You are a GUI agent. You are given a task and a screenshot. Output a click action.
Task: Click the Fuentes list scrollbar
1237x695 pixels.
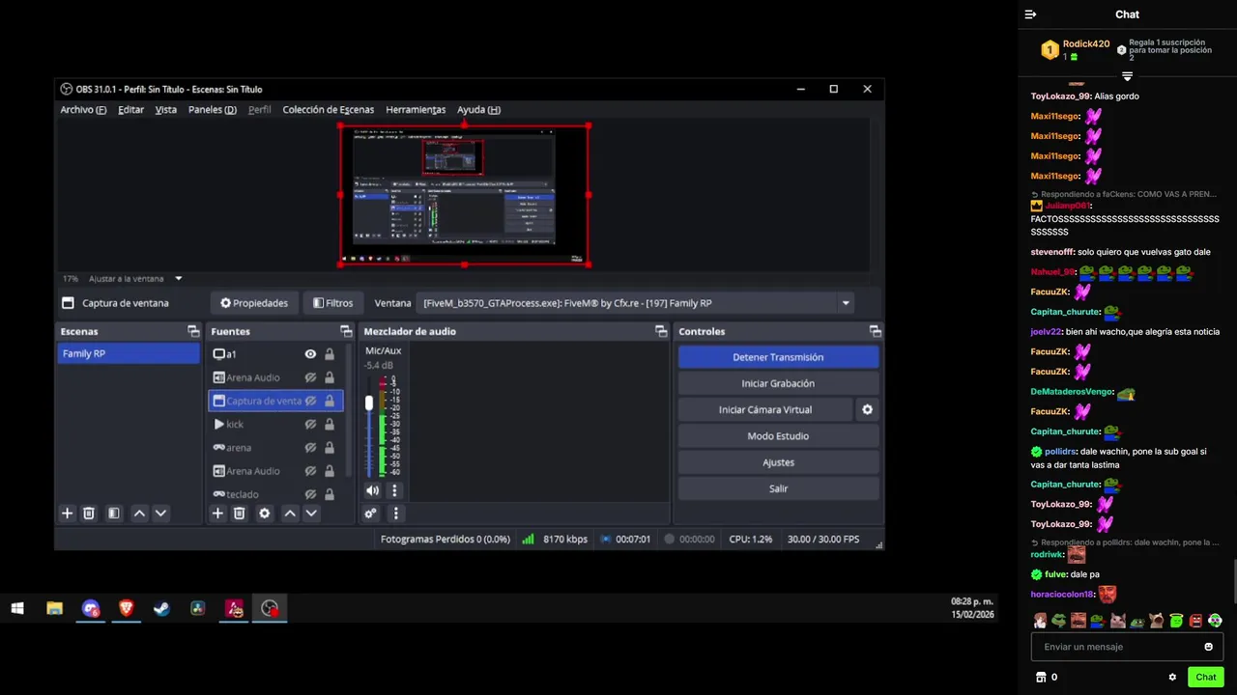click(350, 412)
